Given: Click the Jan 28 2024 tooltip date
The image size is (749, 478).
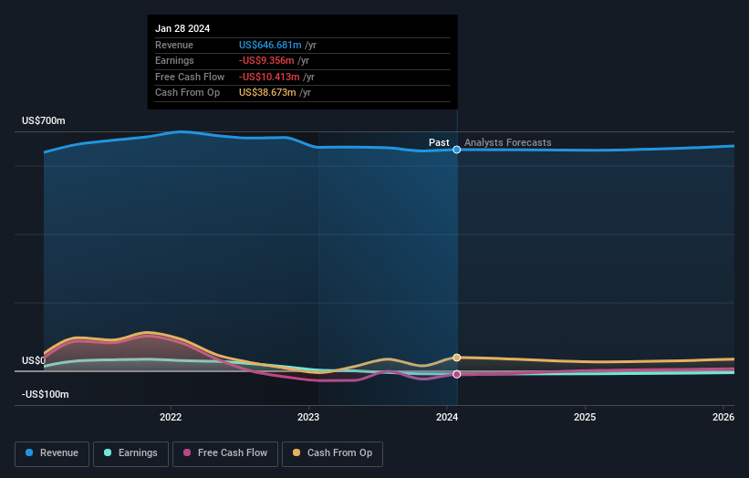Looking at the screenshot, I should [x=182, y=28].
